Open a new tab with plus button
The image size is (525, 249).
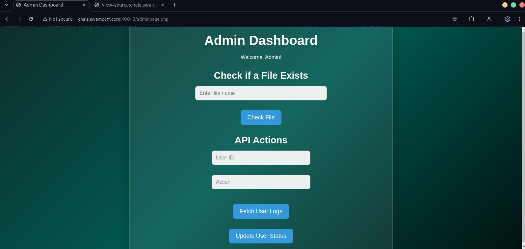(174, 5)
